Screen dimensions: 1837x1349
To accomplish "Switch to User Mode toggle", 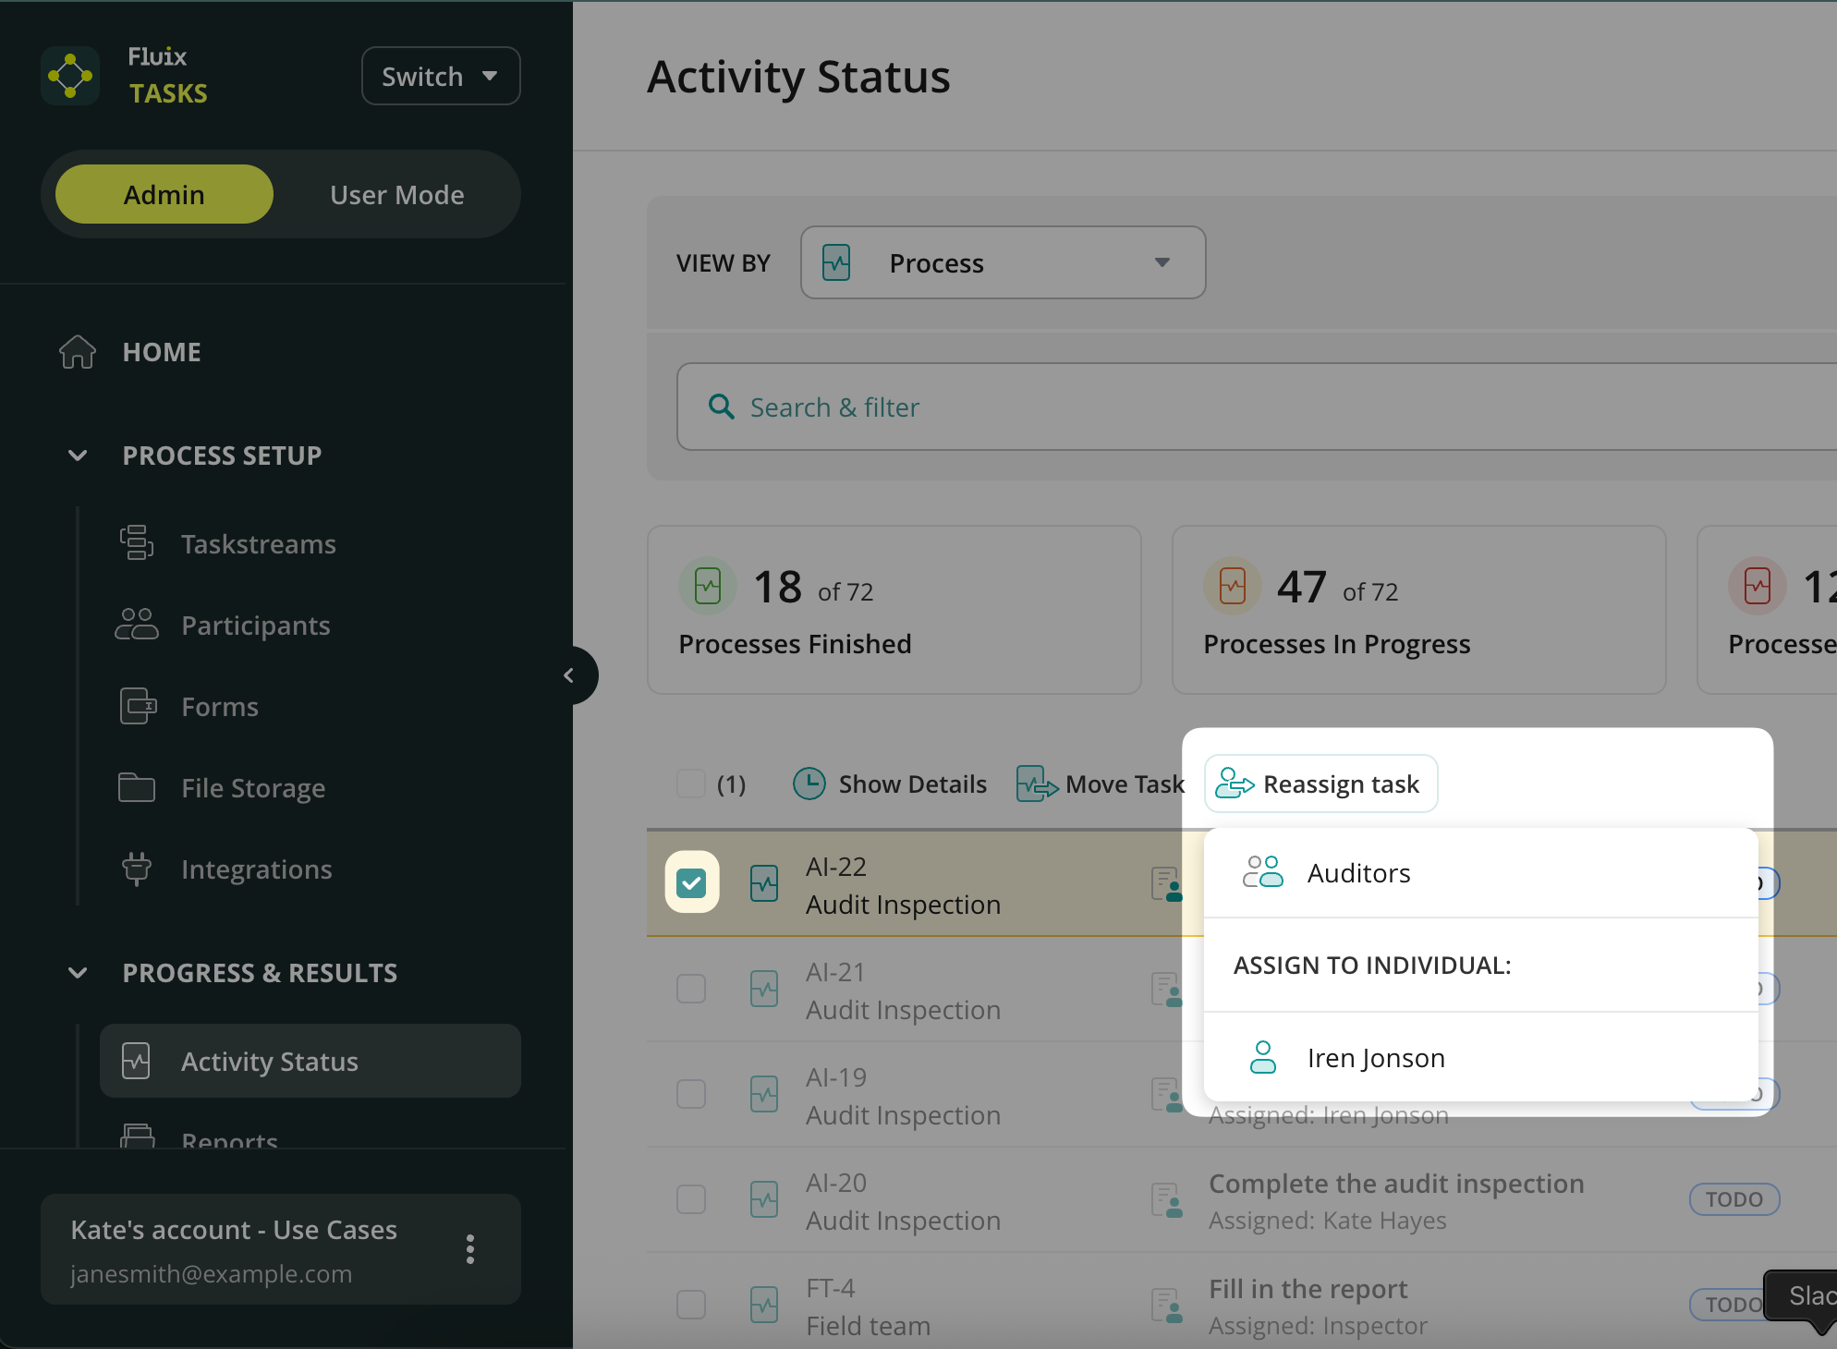I will pyautogui.click(x=397, y=195).
